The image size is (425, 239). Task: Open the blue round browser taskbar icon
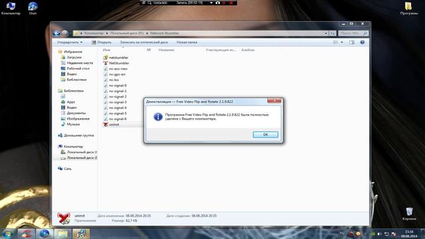44,234
